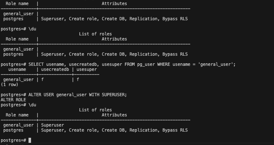Click the second \du command line
Screen dimensions: 274x145
tap(18, 29)
